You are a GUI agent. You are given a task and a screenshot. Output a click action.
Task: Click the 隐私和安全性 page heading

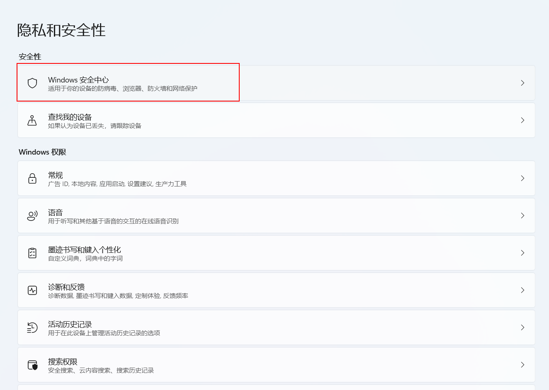[x=61, y=30]
